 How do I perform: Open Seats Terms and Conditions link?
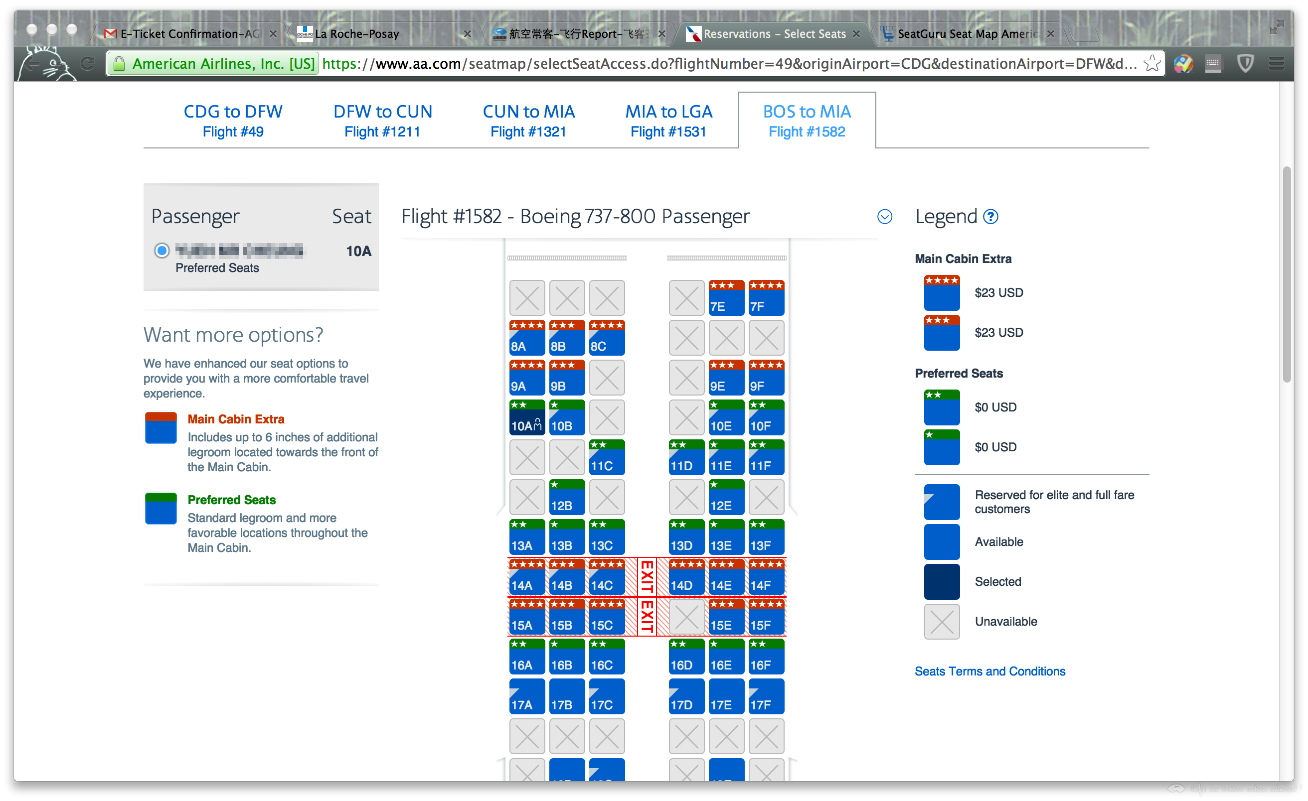click(x=989, y=671)
